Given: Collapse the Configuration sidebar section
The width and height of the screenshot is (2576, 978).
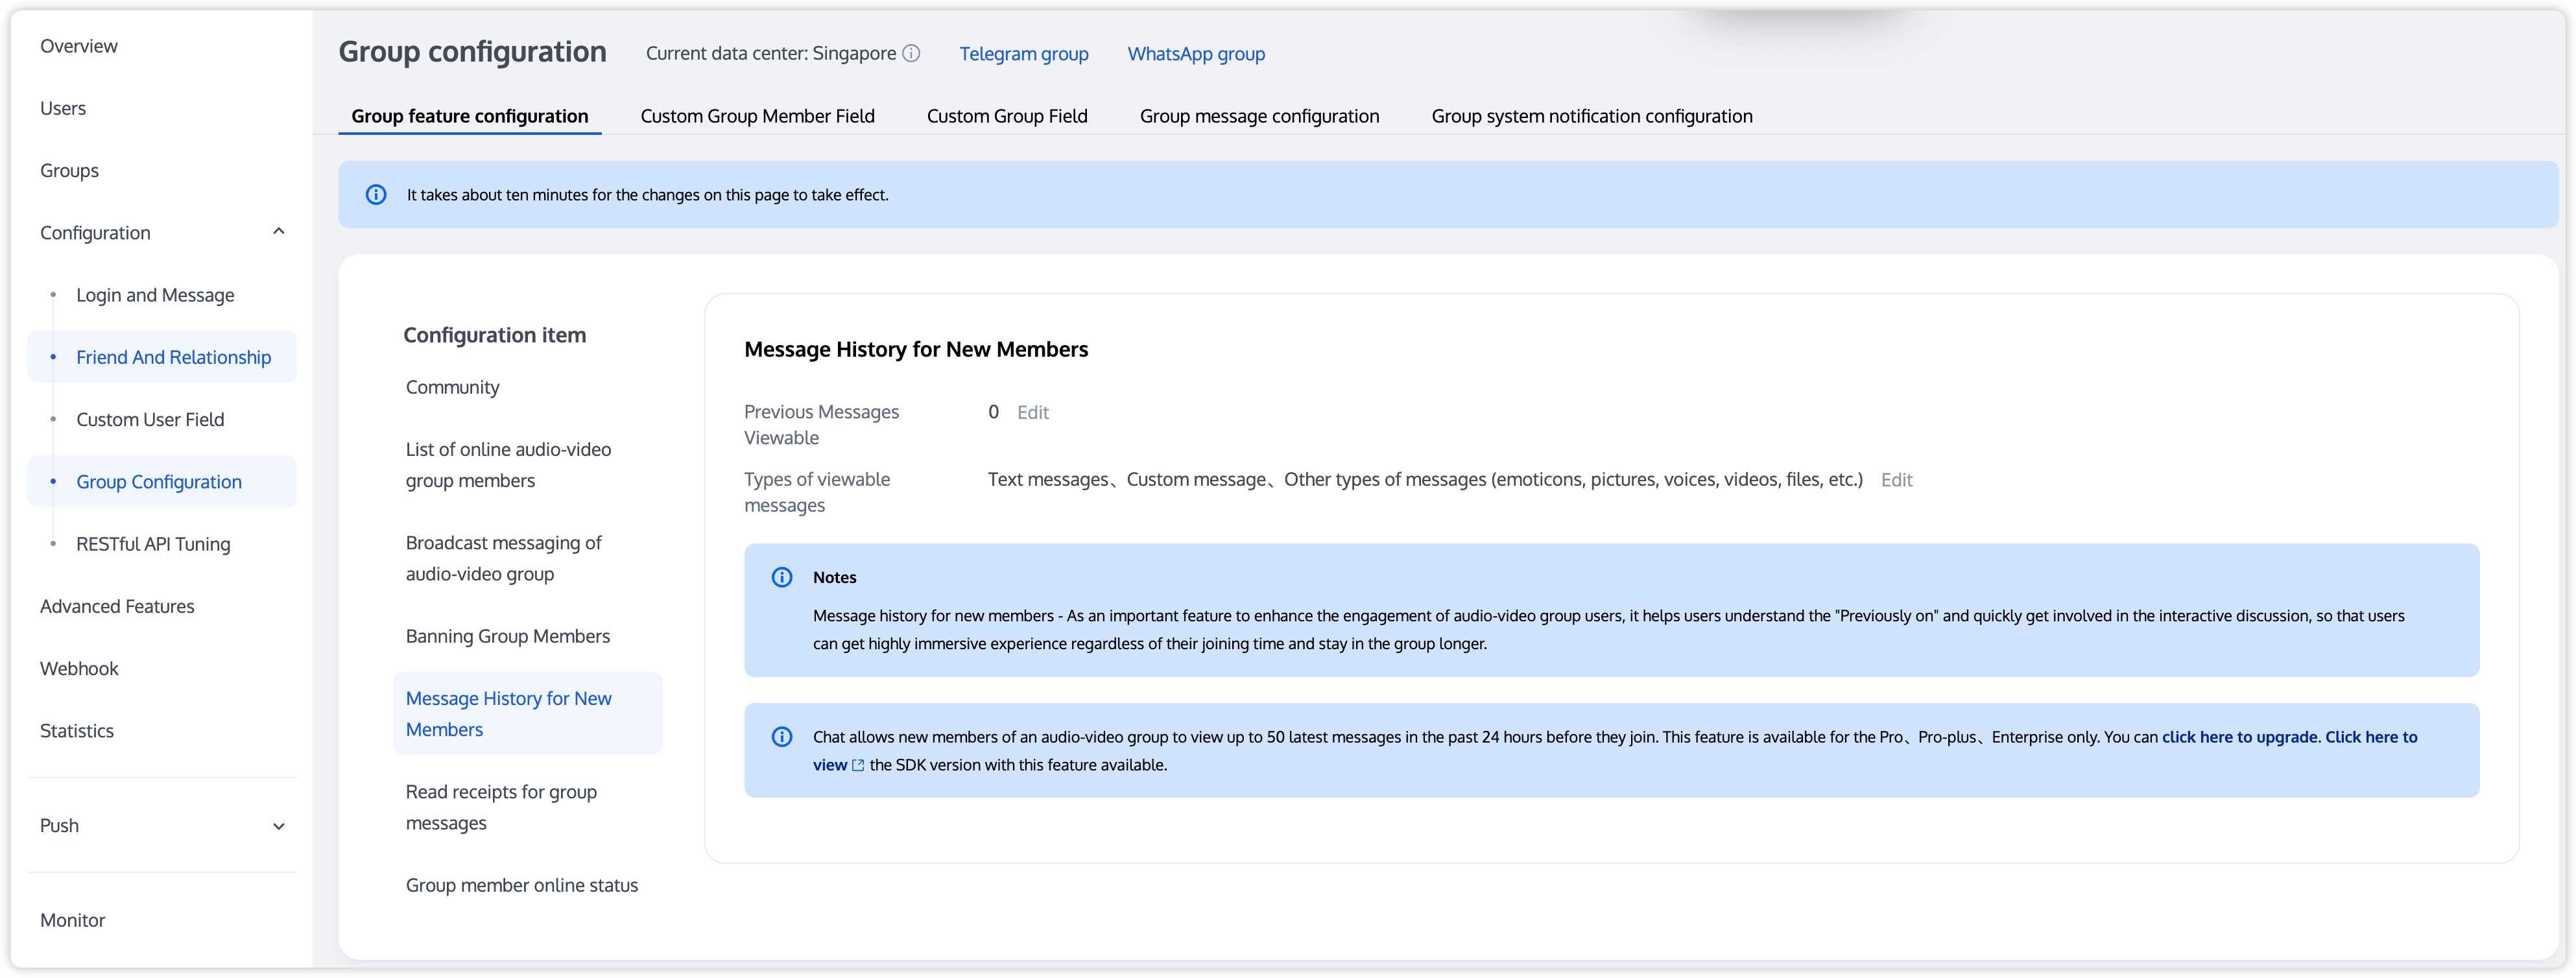Looking at the screenshot, I should (279, 232).
